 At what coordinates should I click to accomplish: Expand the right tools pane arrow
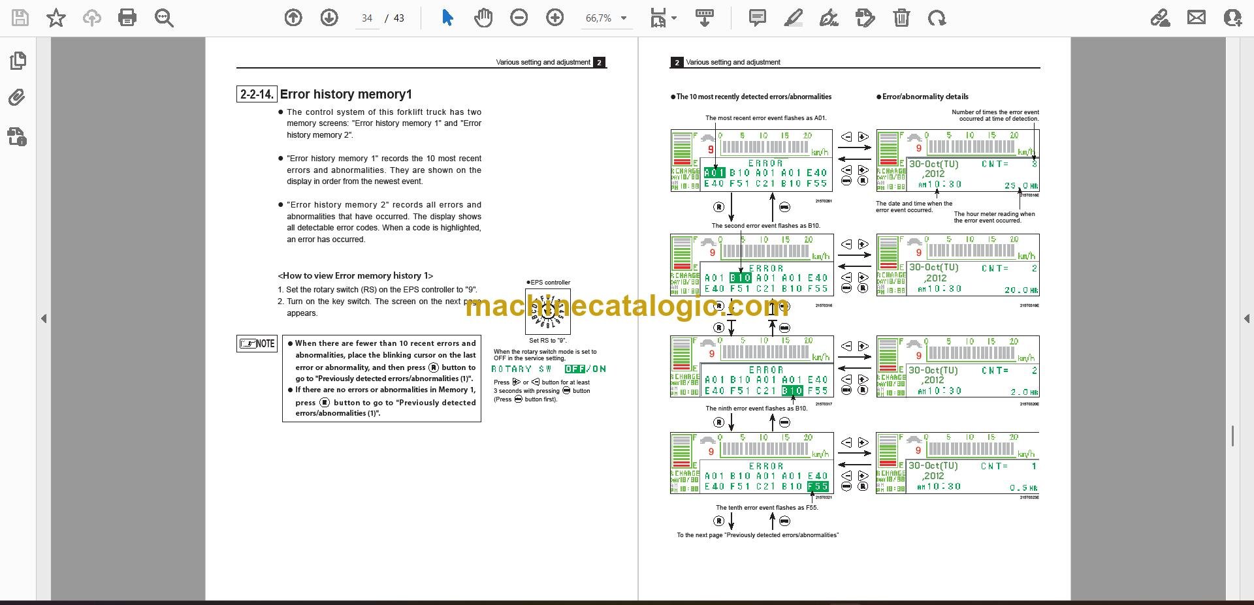(1246, 318)
